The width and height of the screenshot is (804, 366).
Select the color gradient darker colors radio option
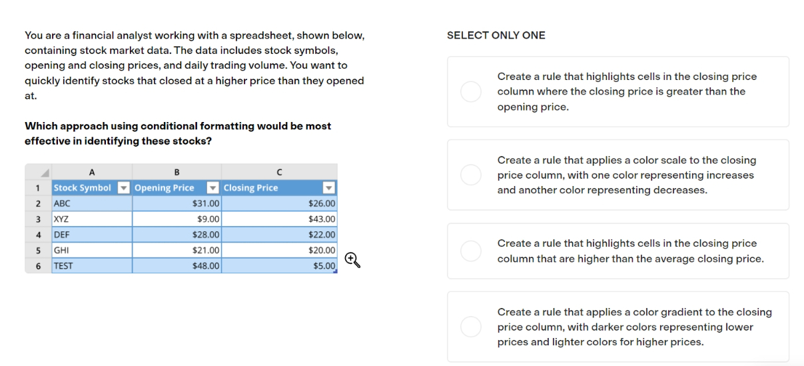(x=471, y=327)
